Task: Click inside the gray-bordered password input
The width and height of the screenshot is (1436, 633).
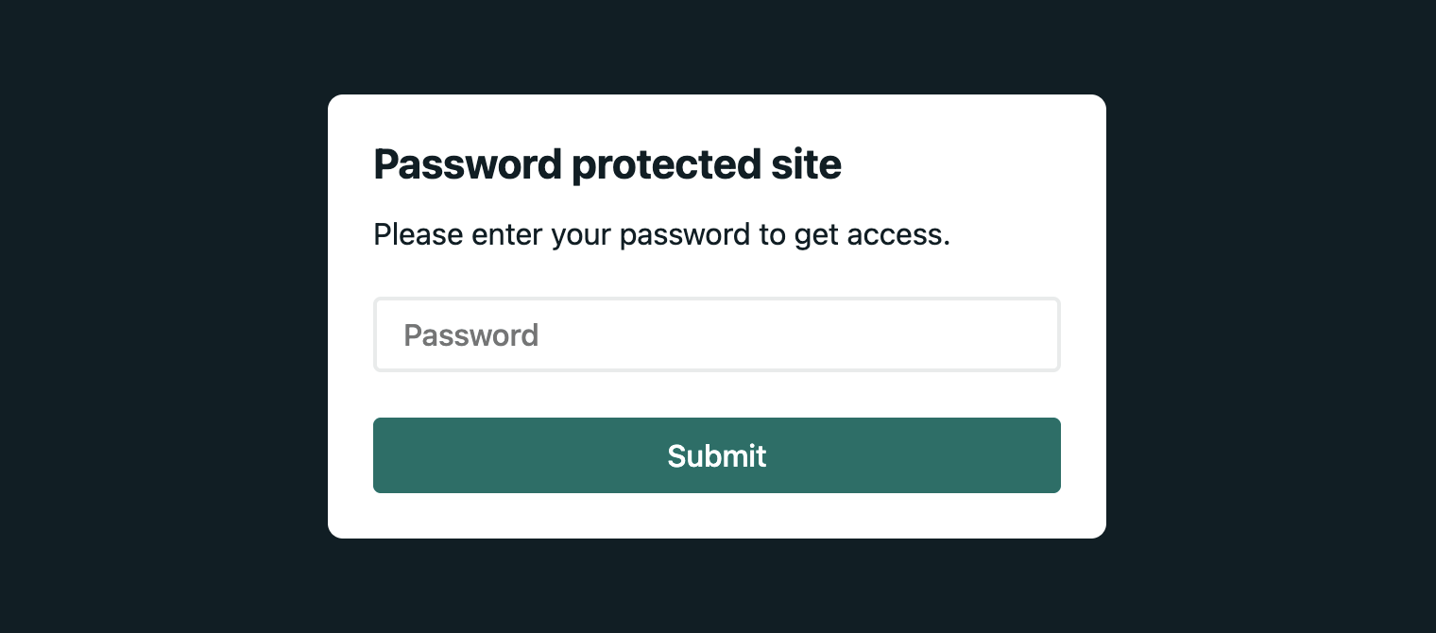Action: (x=716, y=335)
